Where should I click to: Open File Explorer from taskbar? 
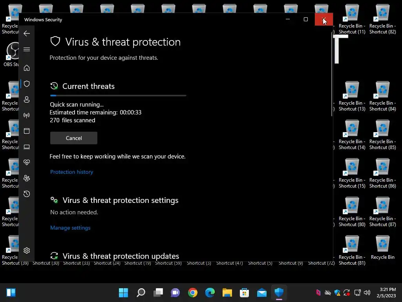pos(227,293)
